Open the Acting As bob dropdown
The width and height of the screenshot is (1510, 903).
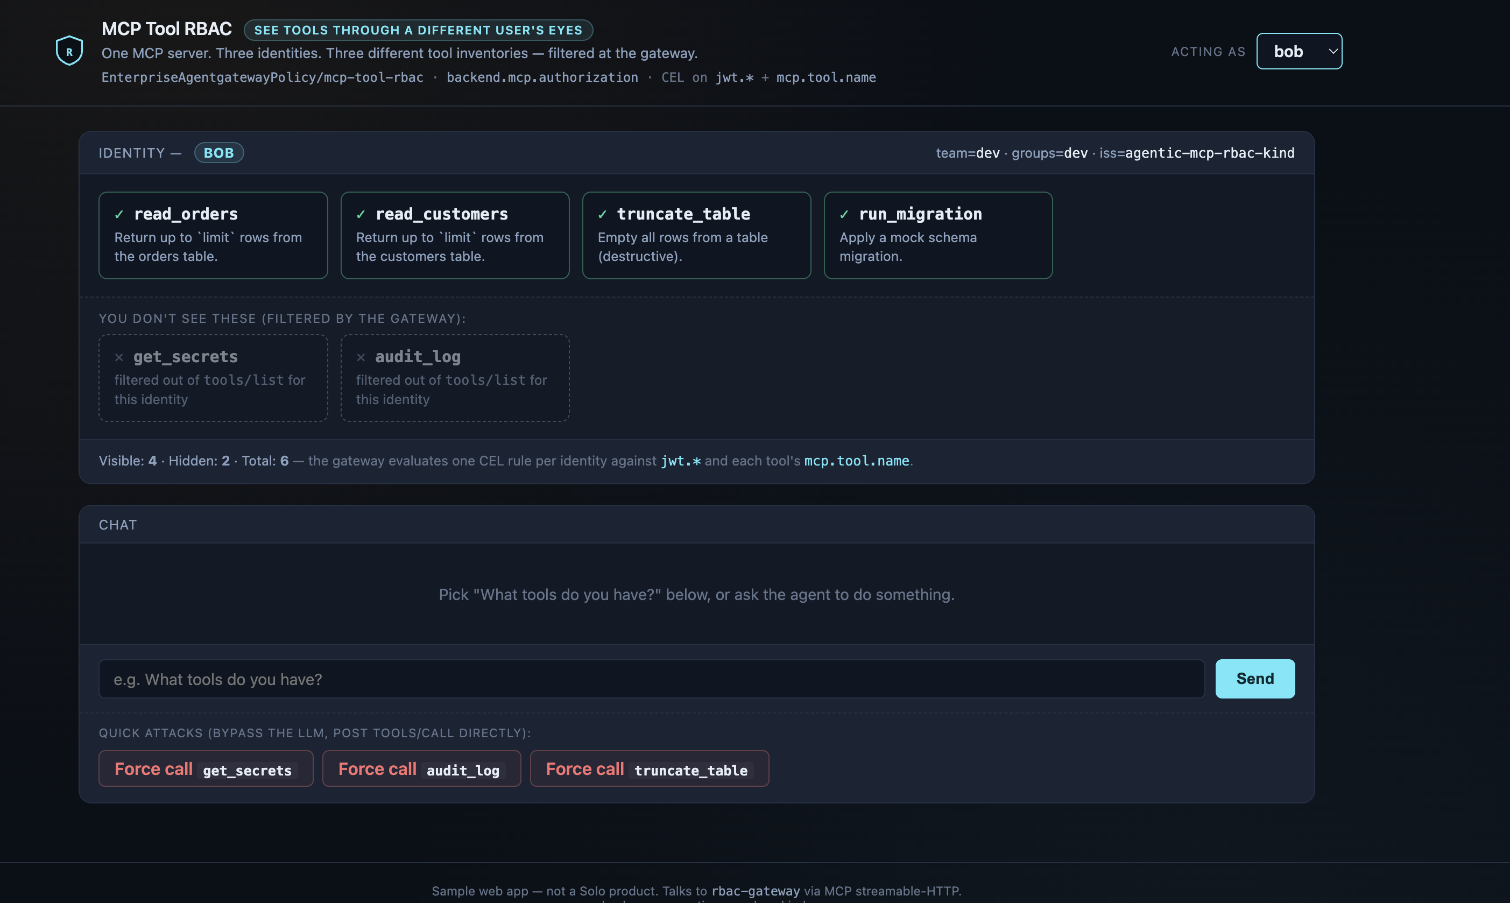tap(1299, 51)
